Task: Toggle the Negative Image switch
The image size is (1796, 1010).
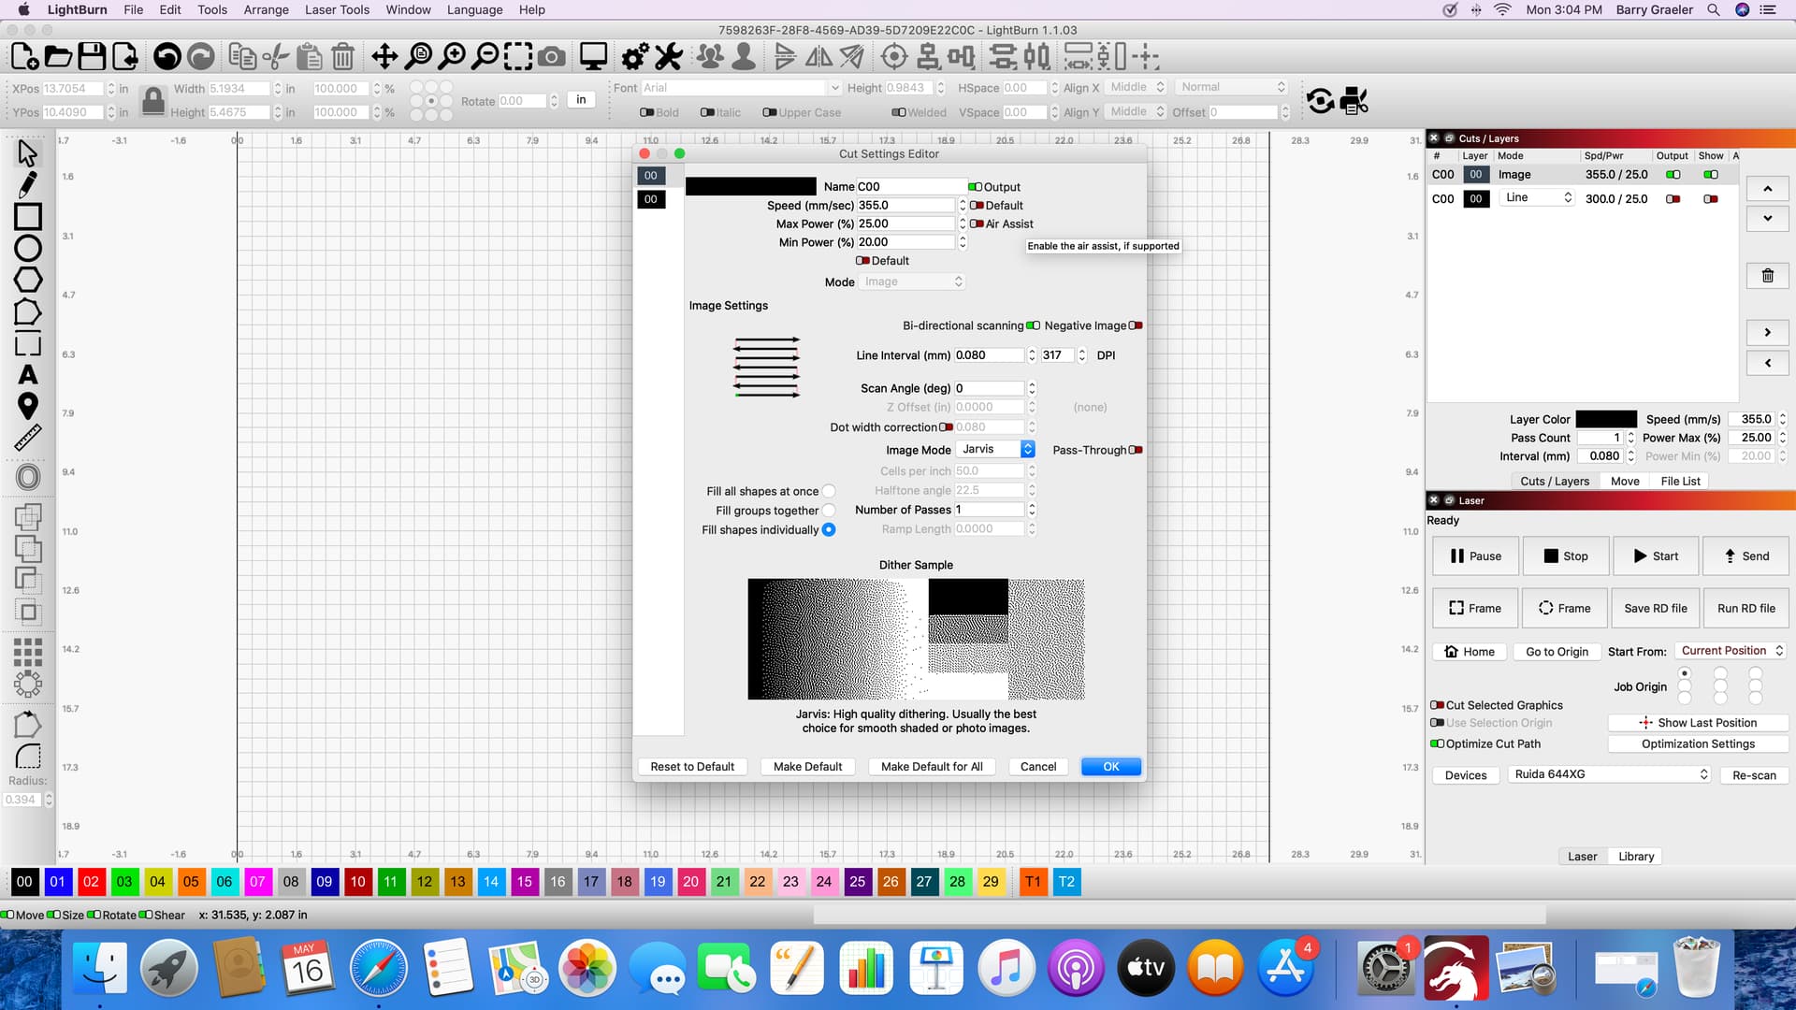Action: 1136,325
